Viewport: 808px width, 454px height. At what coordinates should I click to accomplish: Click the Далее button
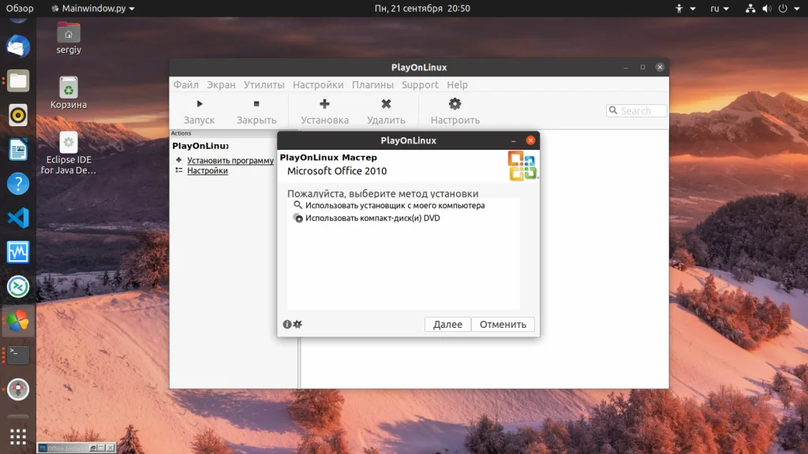(x=447, y=324)
